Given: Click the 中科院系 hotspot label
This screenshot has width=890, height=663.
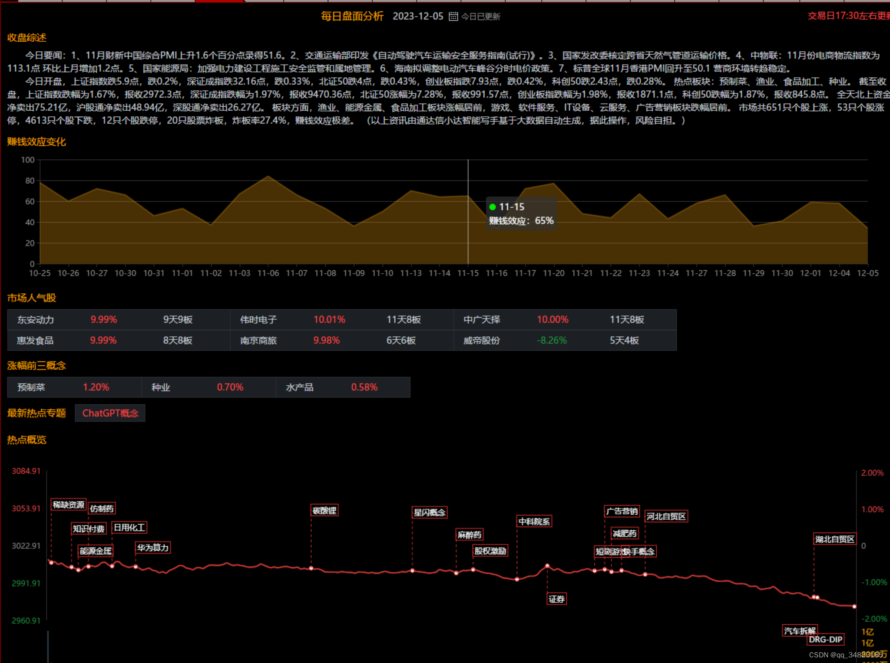Looking at the screenshot, I should click(534, 522).
